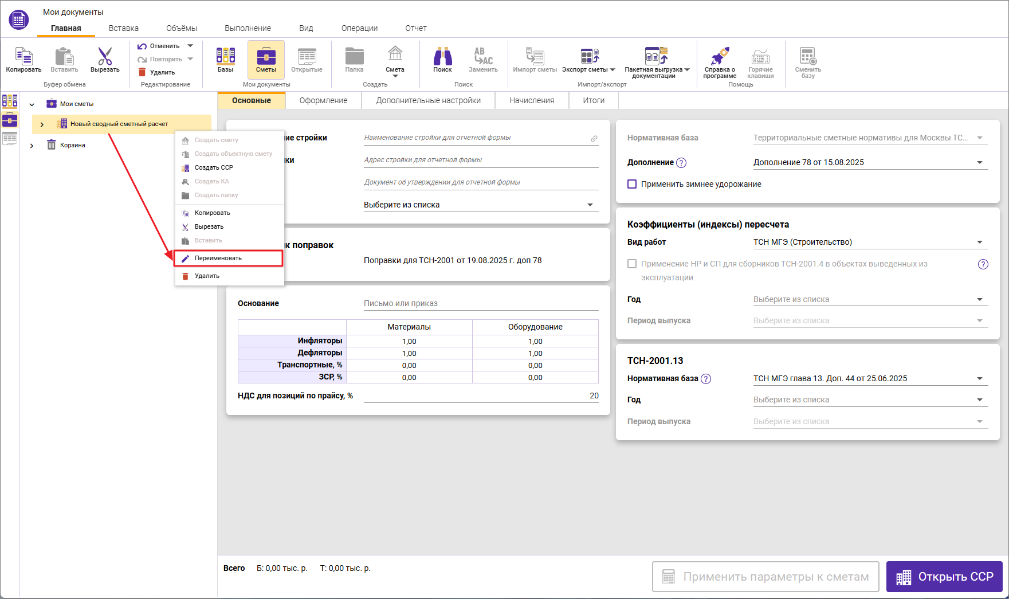This screenshot has width=1009, height=599.
Task: Click the Основание input field
Action: [x=480, y=303]
